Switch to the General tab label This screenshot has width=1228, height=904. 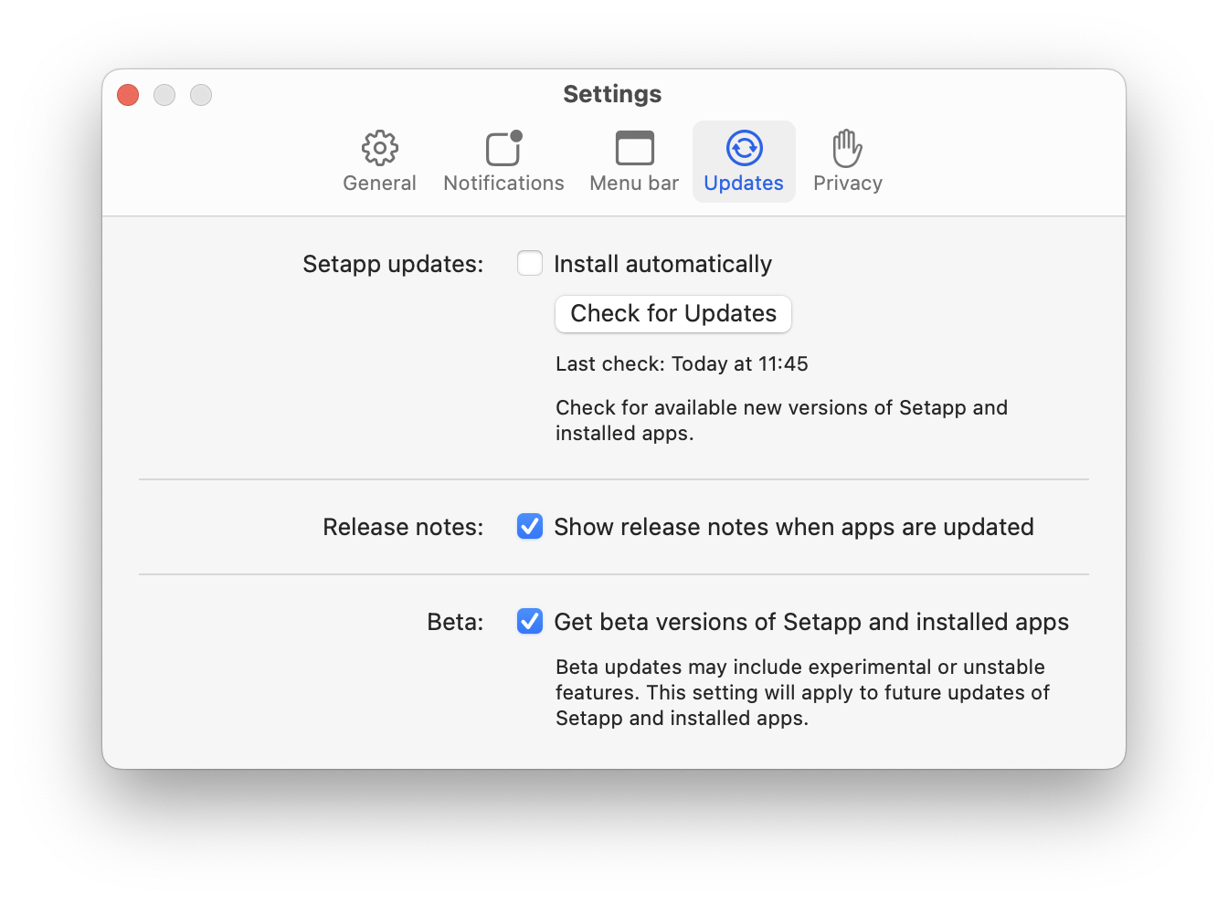379,184
